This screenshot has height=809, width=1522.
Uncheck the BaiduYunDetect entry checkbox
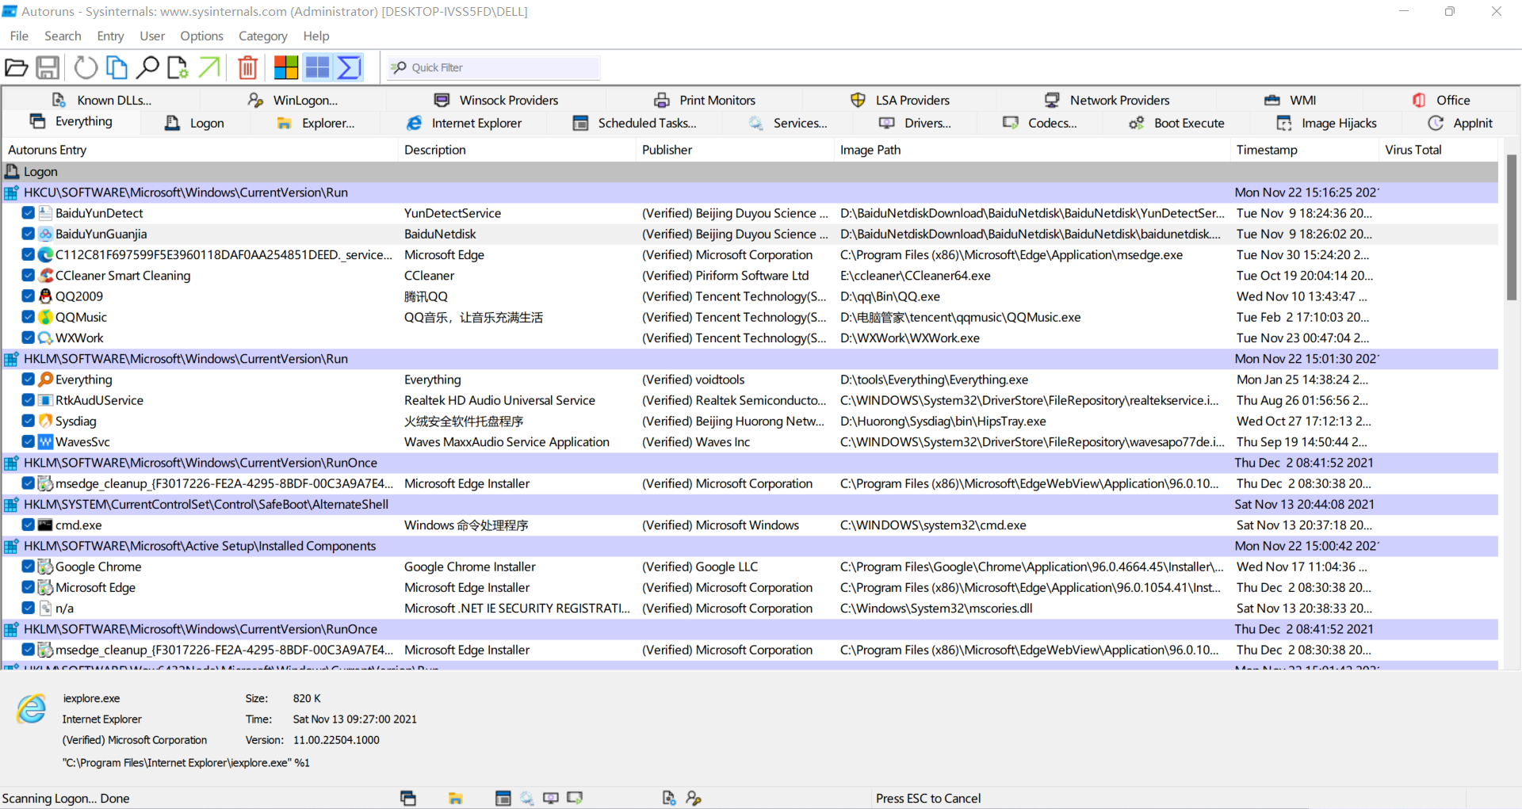tap(28, 213)
